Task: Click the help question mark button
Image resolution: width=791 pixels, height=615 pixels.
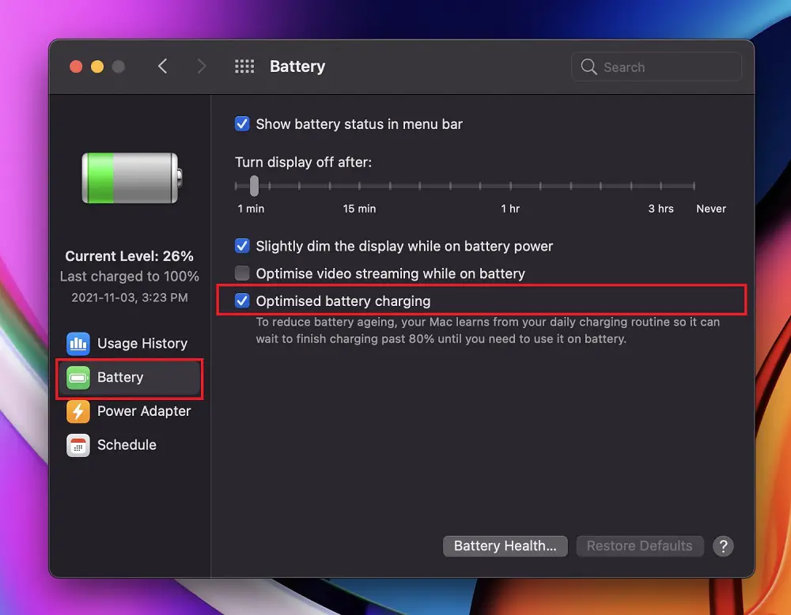Action: pos(723,545)
